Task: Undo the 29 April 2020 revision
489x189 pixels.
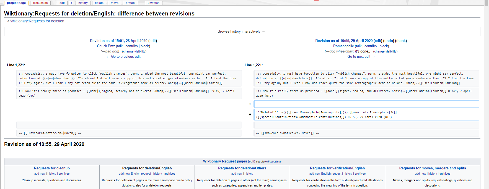Action: tap(389, 41)
